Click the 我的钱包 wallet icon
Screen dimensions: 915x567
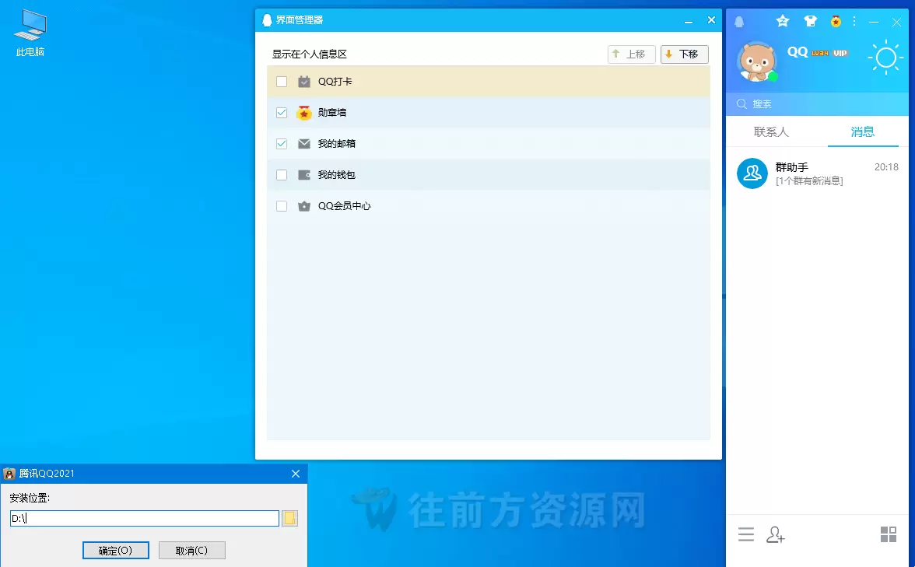point(304,175)
